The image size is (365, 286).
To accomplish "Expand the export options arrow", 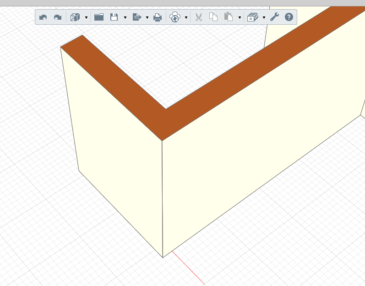I will pyautogui.click(x=147, y=17).
